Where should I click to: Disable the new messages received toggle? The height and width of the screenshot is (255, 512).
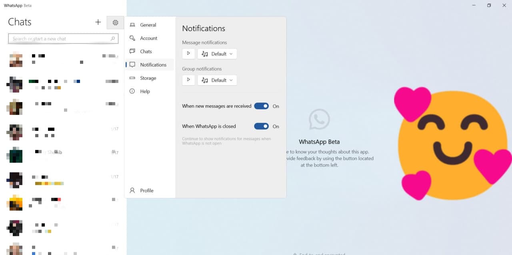261,106
